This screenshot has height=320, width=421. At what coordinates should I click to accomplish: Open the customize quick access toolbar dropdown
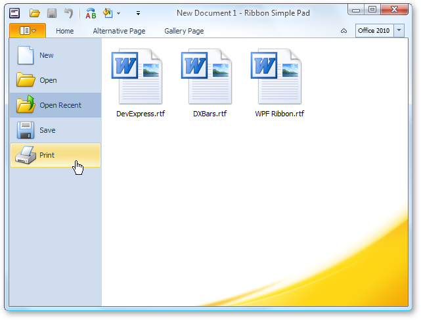coord(137,13)
